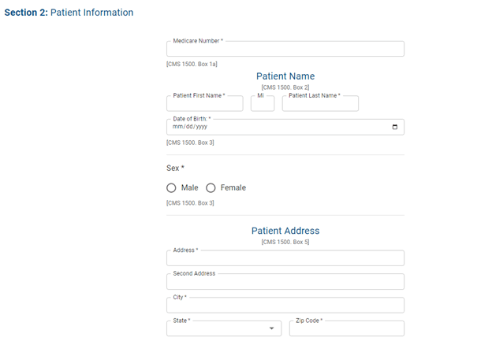Screen dimensions: 492x352
Task: Select the Female radio button
Action: pyautogui.click(x=211, y=187)
